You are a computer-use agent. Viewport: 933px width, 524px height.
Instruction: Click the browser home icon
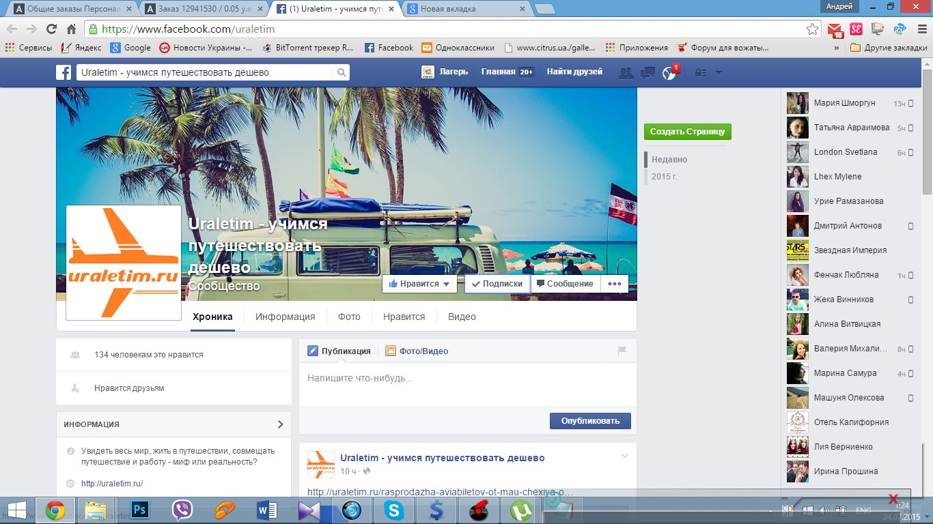(71, 29)
